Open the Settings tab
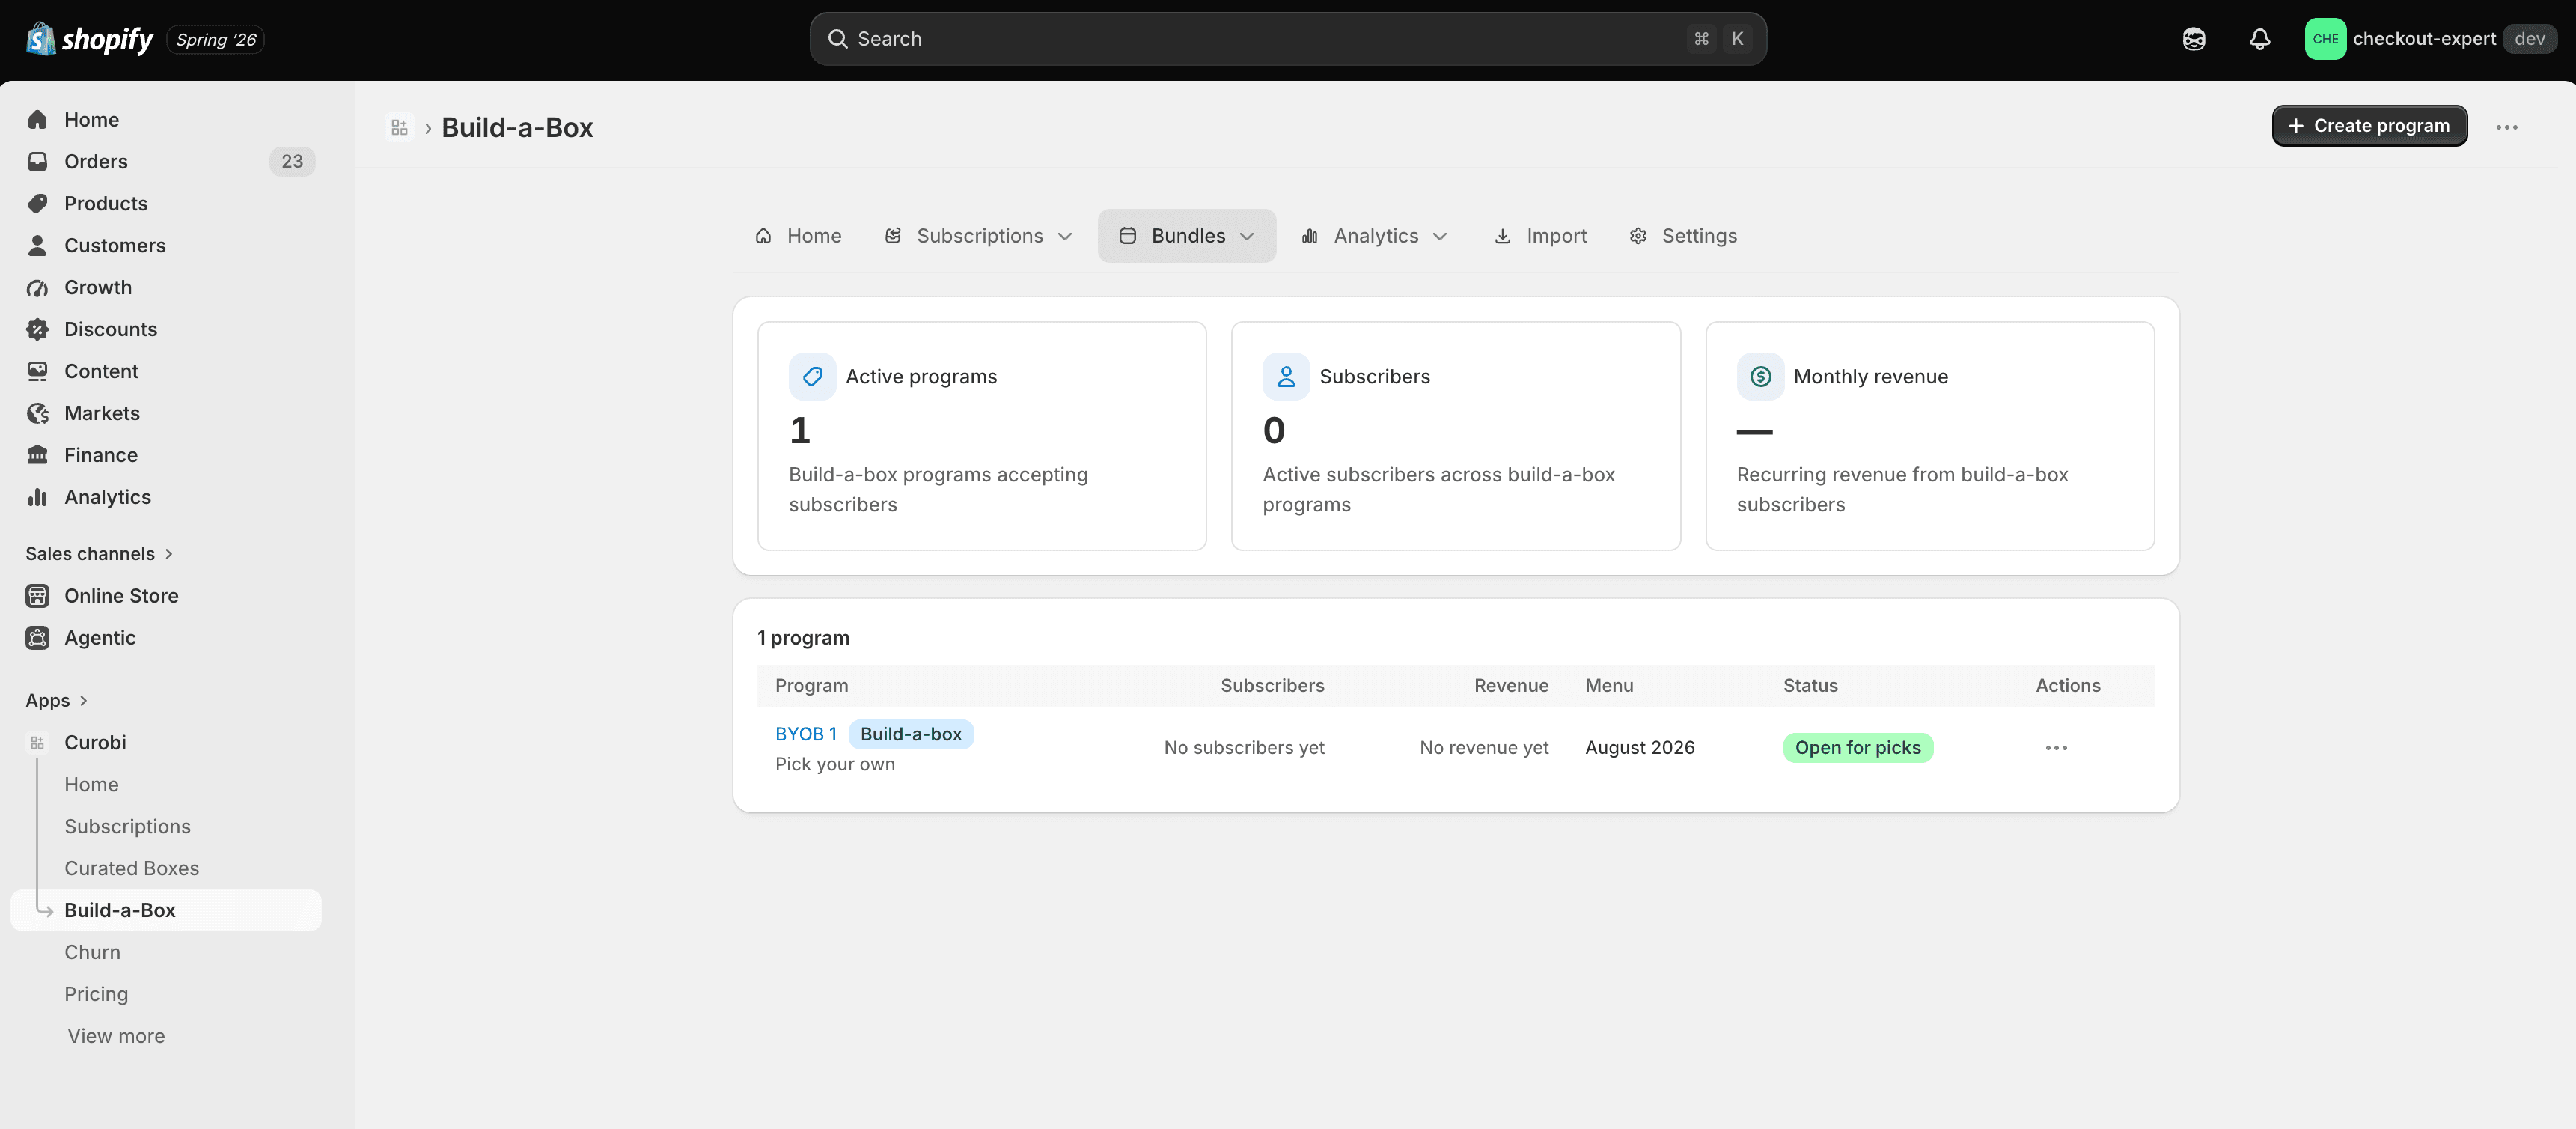 (x=1683, y=236)
